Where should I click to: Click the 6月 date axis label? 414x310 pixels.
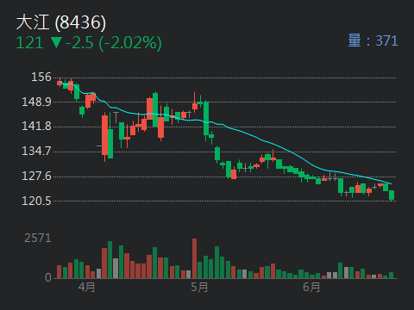coord(311,287)
